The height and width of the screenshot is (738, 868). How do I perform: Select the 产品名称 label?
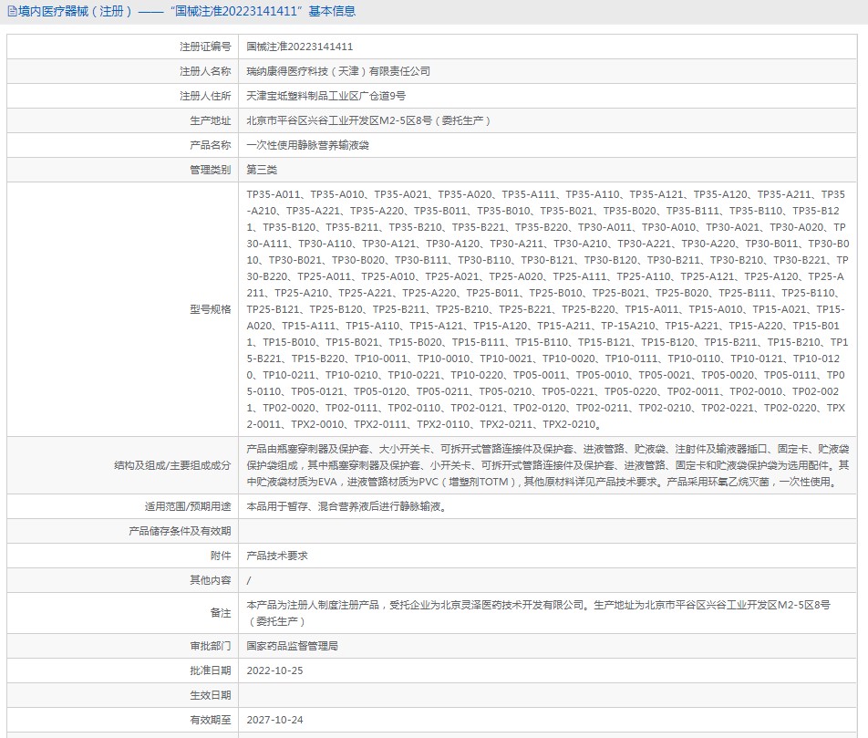click(211, 145)
